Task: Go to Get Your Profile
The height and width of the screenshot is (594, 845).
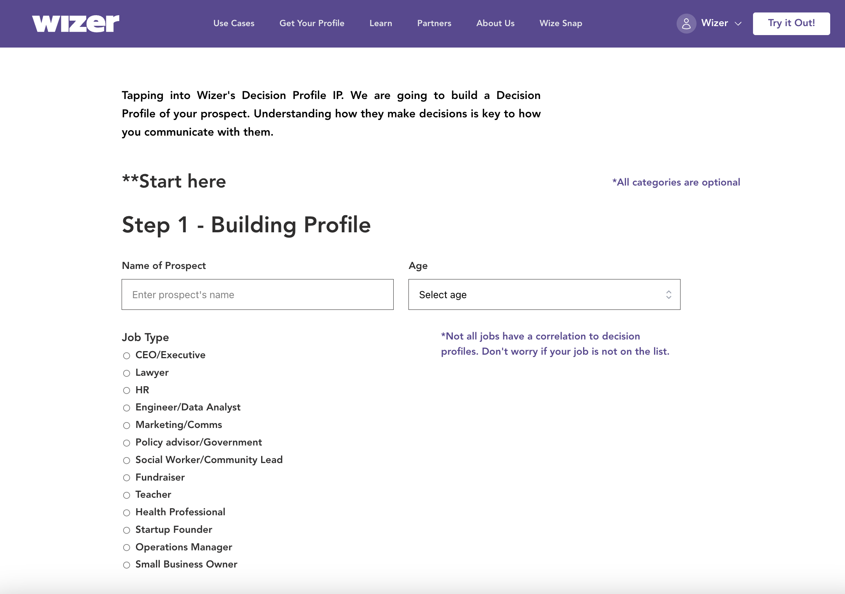Action: [x=312, y=23]
